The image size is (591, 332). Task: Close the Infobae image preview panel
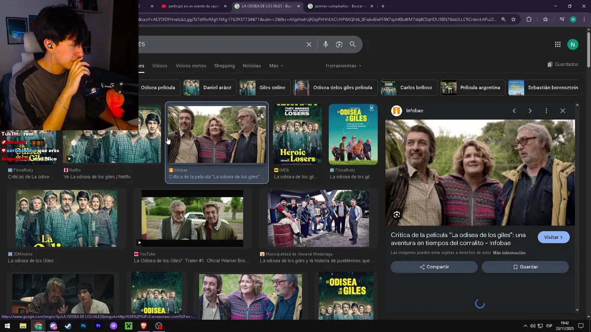[562, 111]
